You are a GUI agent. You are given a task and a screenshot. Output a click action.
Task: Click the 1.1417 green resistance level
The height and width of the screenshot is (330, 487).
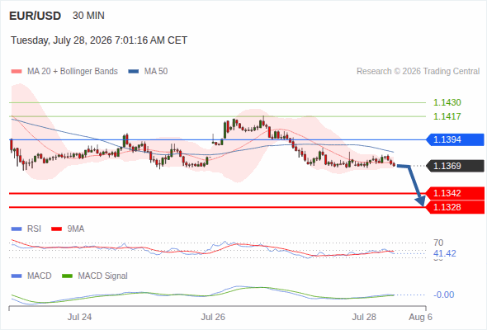pos(447,116)
